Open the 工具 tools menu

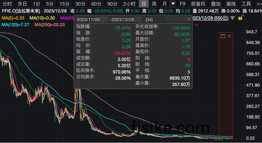coord(246,4)
